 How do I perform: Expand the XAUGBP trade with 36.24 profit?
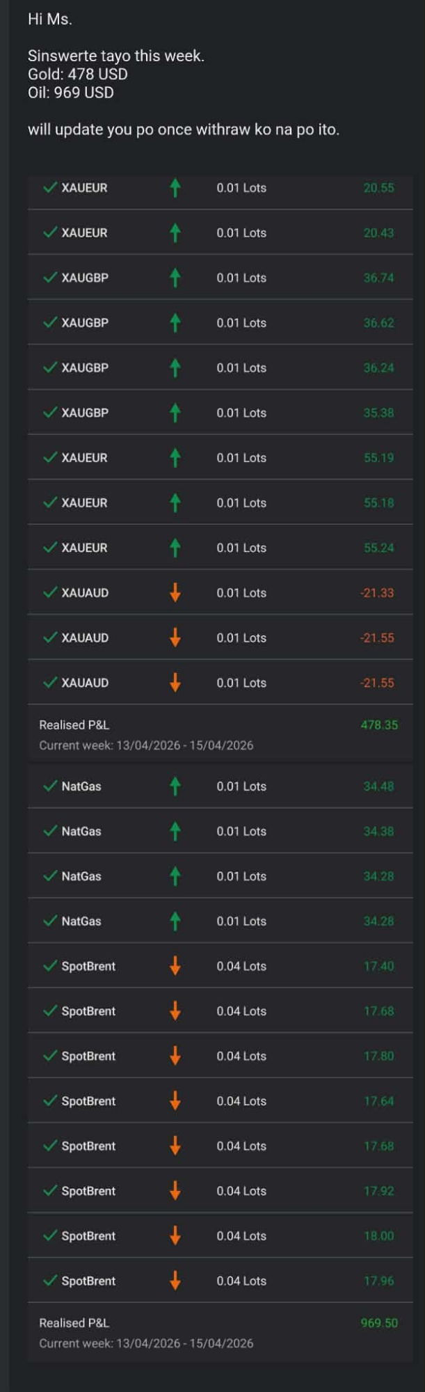point(220,367)
